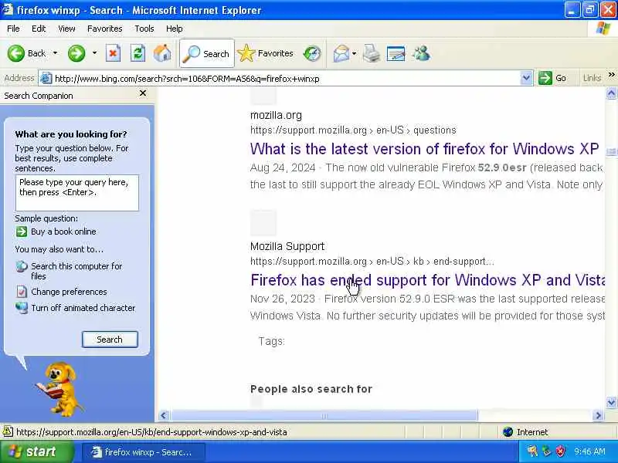Image resolution: width=618 pixels, height=463 pixels.
Task: Open the Messenger people icon
Action: click(x=421, y=53)
